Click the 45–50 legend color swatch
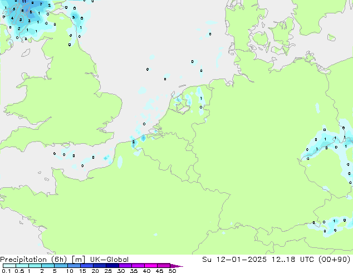 [x=164, y=266]
